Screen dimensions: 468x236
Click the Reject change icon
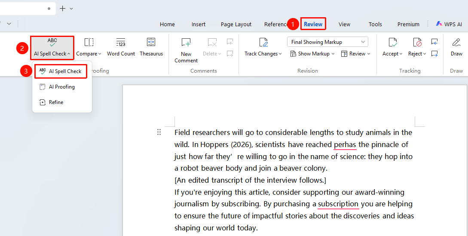[417, 43]
